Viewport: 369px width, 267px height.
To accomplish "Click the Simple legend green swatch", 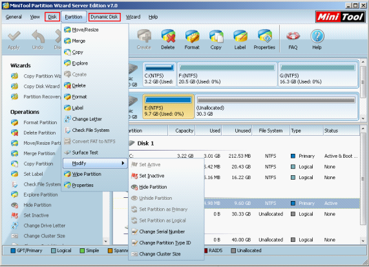I will tap(82, 251).
